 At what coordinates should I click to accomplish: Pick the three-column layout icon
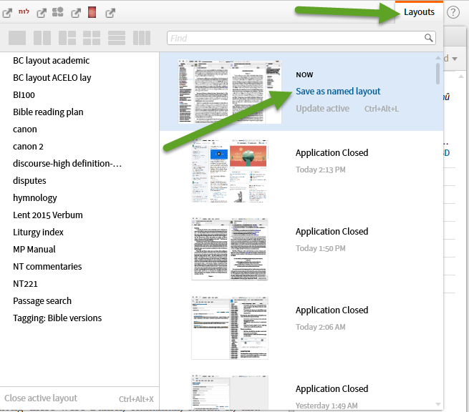click(x=142, y=38)
